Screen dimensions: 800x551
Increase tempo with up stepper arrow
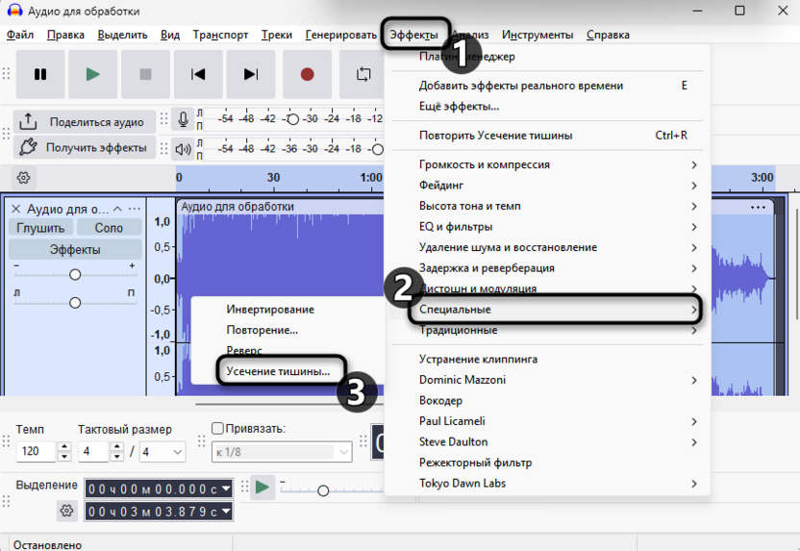64,446
